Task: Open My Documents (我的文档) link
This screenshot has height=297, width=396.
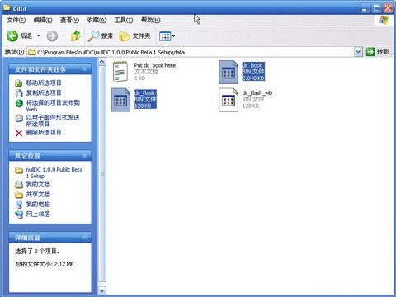Action: coord(38,185)
